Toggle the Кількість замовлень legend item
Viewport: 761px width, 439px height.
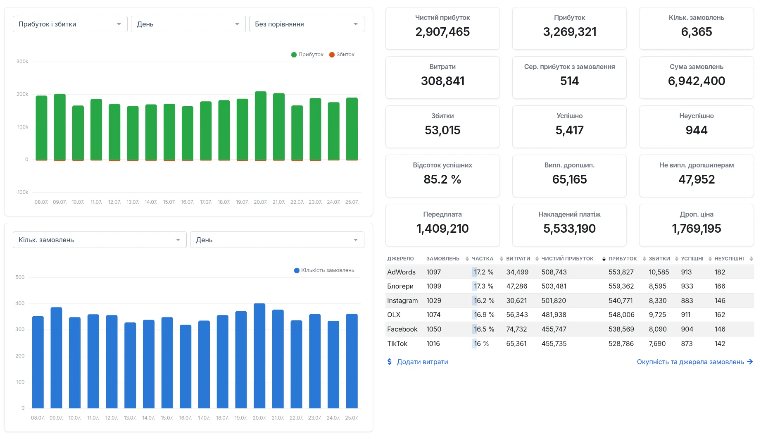click(324, 270)
